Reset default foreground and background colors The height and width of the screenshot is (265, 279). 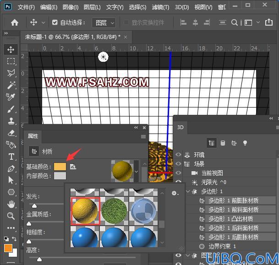(6, 239)
